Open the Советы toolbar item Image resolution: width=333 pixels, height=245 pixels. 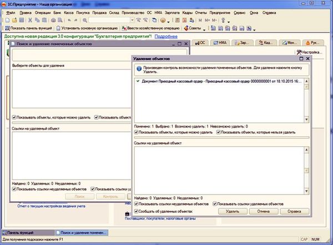(x=193, y=28)
